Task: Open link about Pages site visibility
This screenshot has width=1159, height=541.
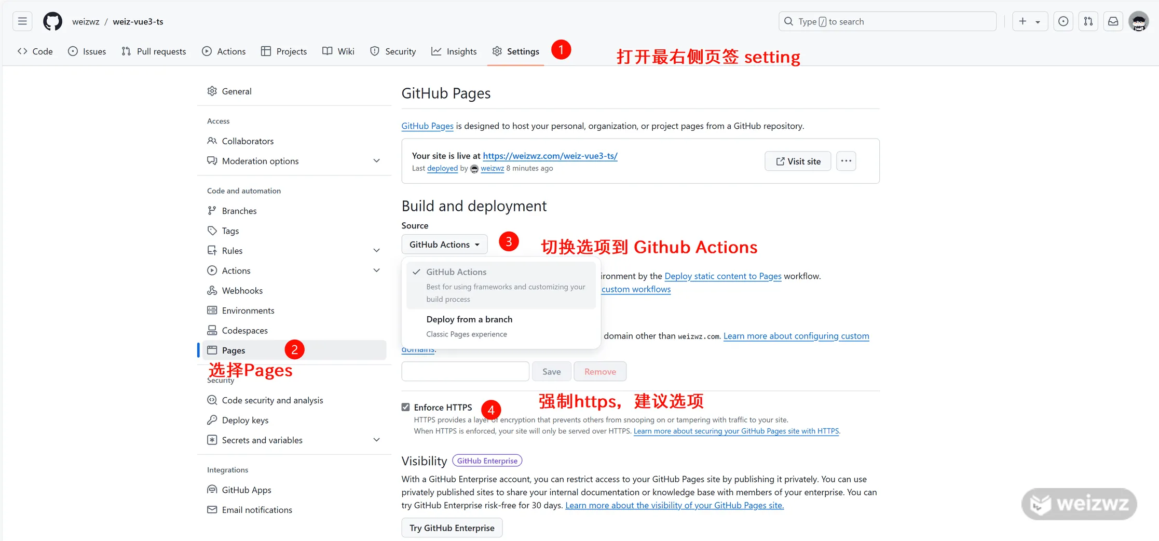Action: click(674, 505)
